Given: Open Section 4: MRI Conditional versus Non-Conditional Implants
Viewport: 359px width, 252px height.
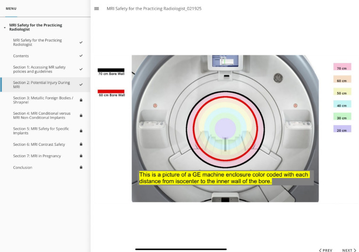Looking at the screenshot, I should click(45, 115).
